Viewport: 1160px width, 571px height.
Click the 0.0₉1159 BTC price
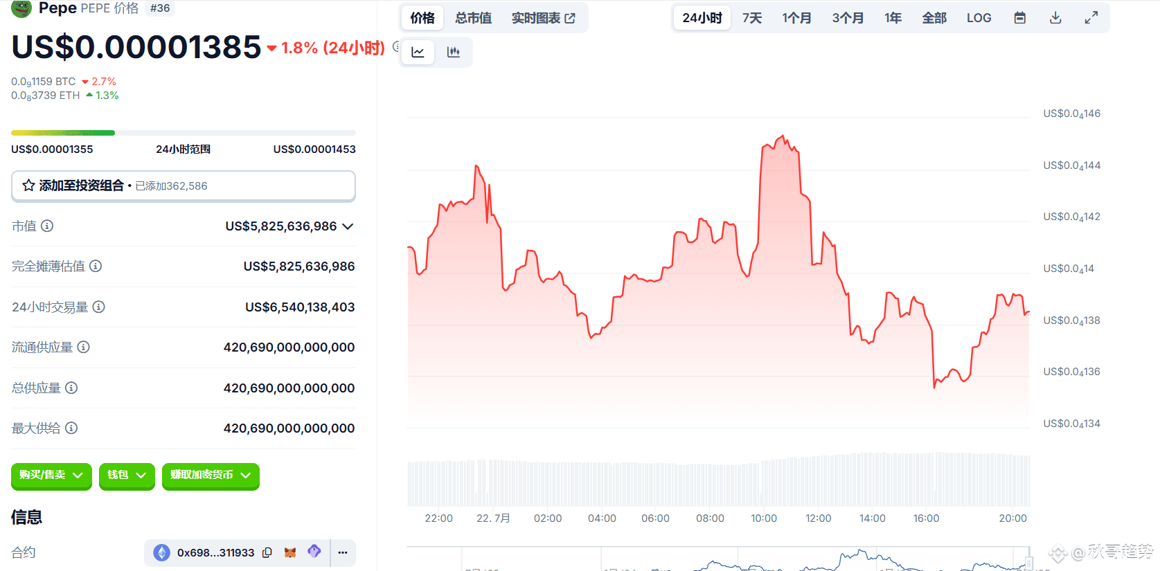click(43, 82)
